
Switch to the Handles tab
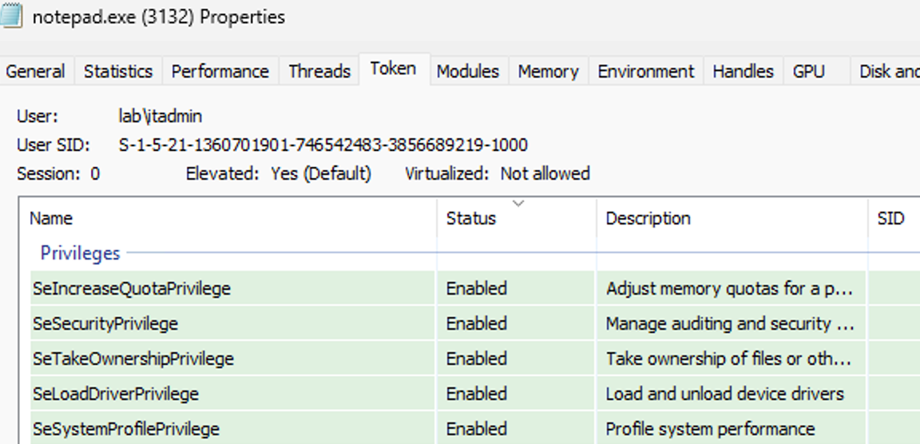point(743,72)
